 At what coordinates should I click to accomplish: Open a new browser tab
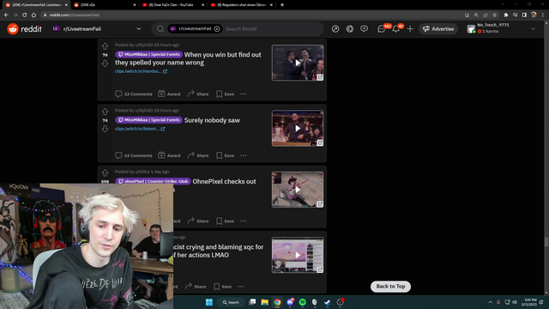pos(282,5)
